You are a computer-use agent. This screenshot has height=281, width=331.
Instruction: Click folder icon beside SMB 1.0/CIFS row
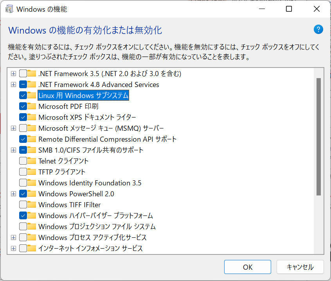32,150
